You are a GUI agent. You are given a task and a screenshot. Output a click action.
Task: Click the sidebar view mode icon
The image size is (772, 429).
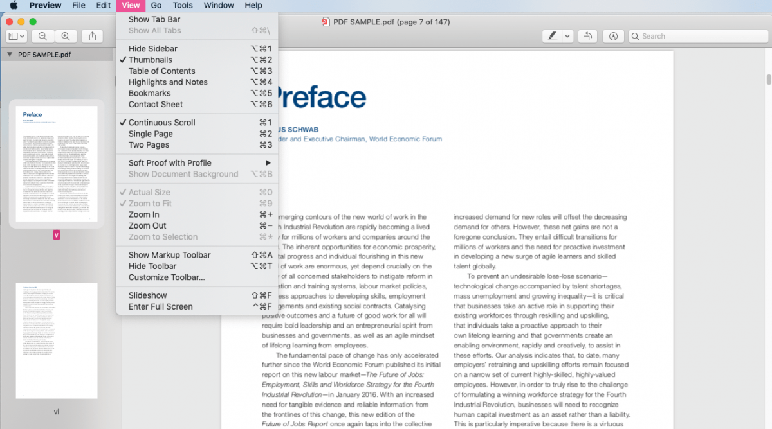13,37
